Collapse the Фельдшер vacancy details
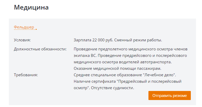202x107 pixels. [24, 27]
